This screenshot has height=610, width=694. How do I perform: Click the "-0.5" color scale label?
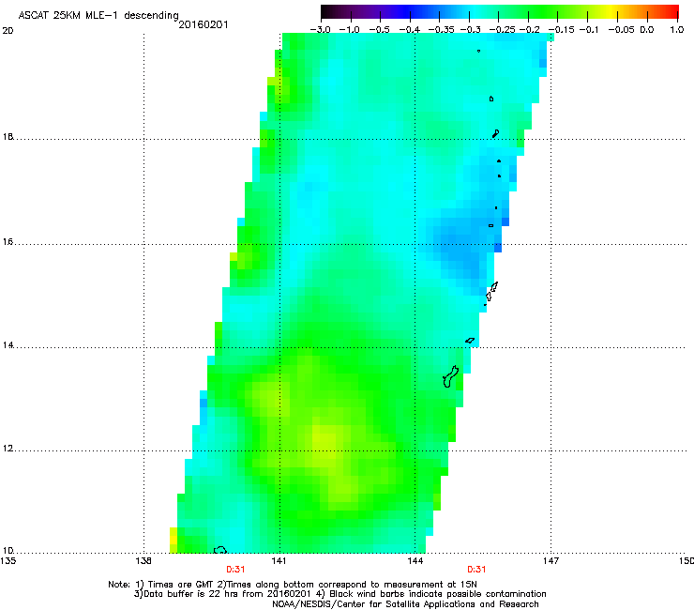click(x=379, y=30)
